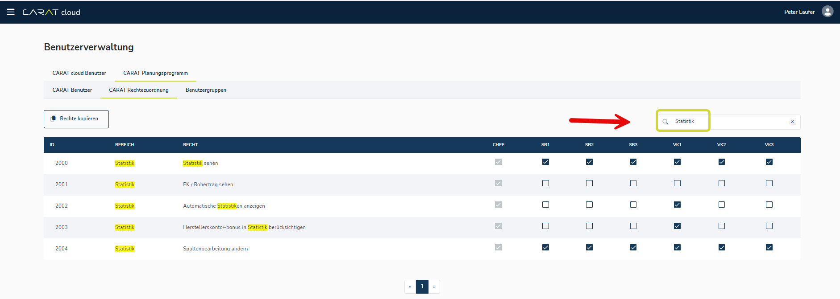
Task: Click 'Automatische Statistiken anzeigen' text
Action: (x=224, y=206)
